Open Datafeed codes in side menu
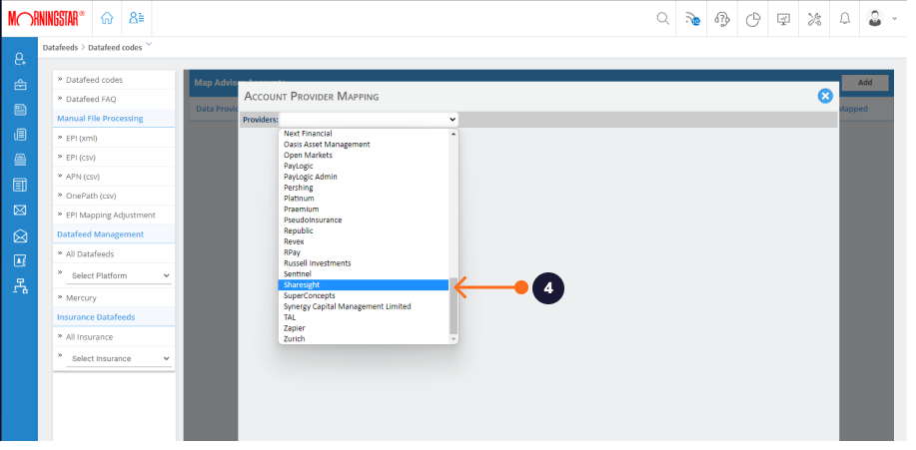916x450 pixels. [94, 80]
